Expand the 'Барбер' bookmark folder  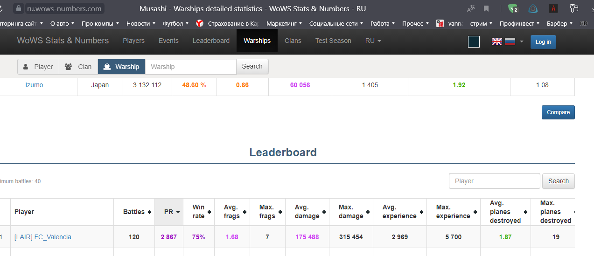pyautogui.click(x=560, y=23)
